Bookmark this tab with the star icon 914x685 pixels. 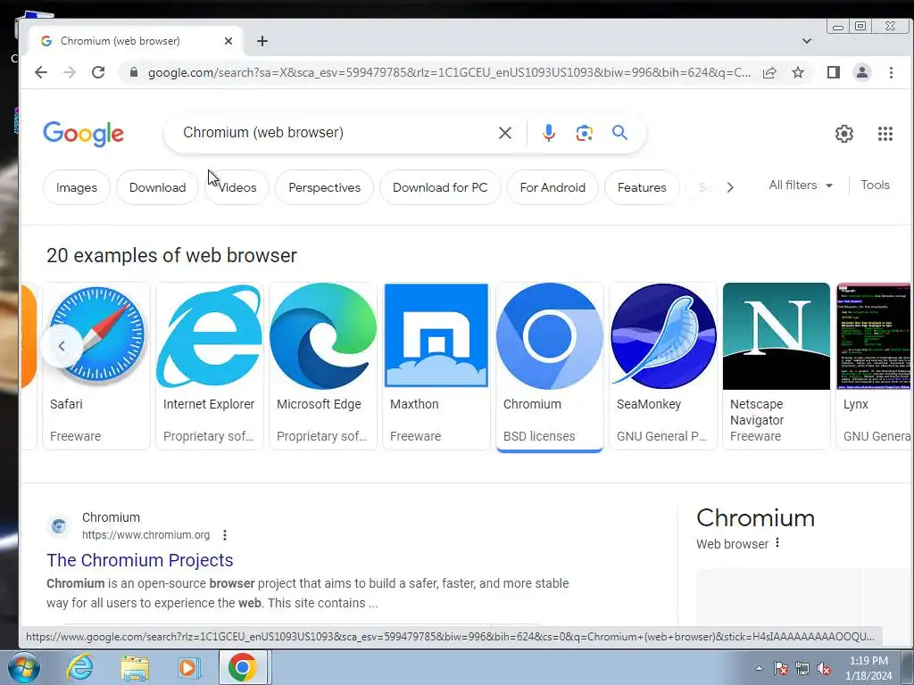tap(798, 72)
